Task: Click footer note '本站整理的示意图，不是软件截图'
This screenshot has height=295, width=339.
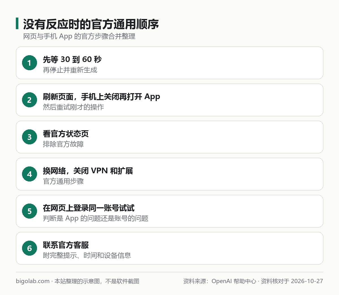Action: (x=97, y=281)
